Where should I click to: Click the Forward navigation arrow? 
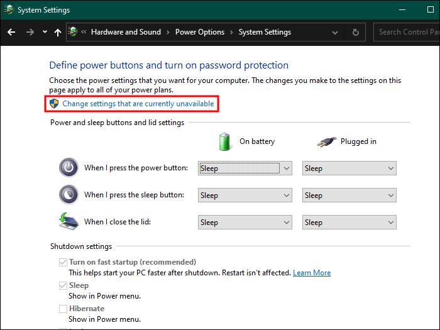click(30, 32)
